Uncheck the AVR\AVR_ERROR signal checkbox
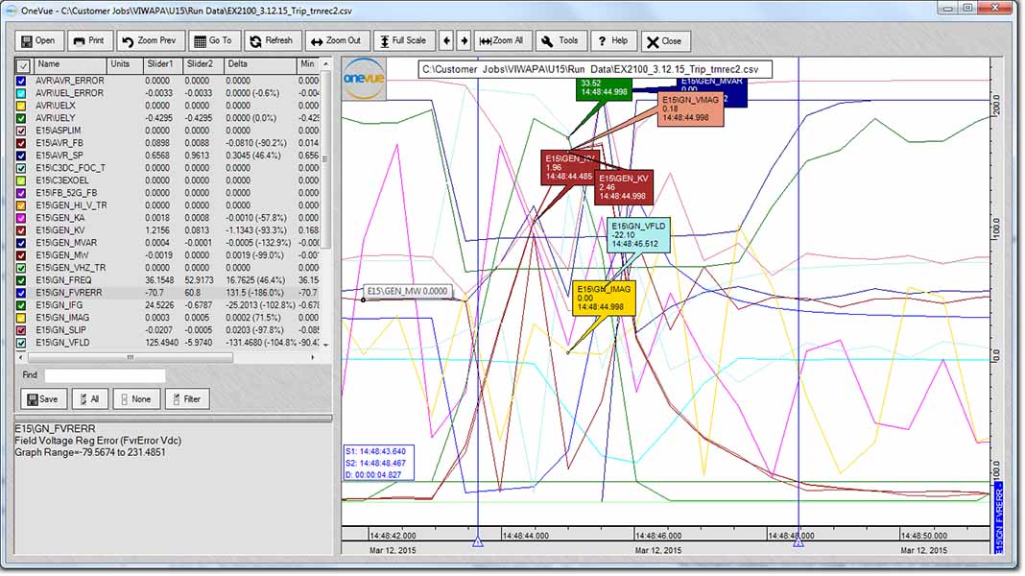This screenshot has width=1025, height=576. point(22,81)
